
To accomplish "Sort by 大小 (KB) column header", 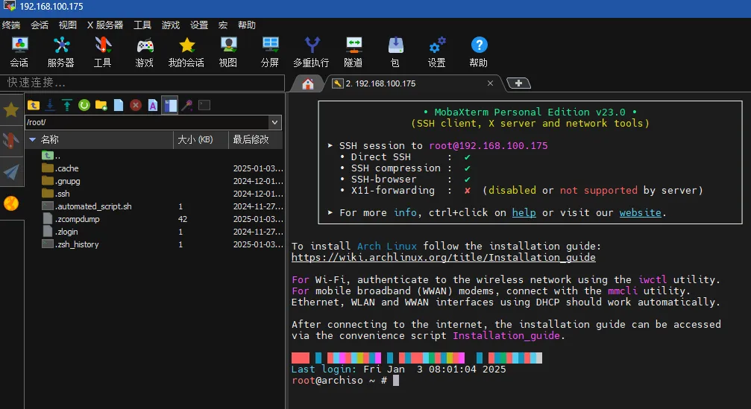I will pyautogui.click(x=201, y=139).
